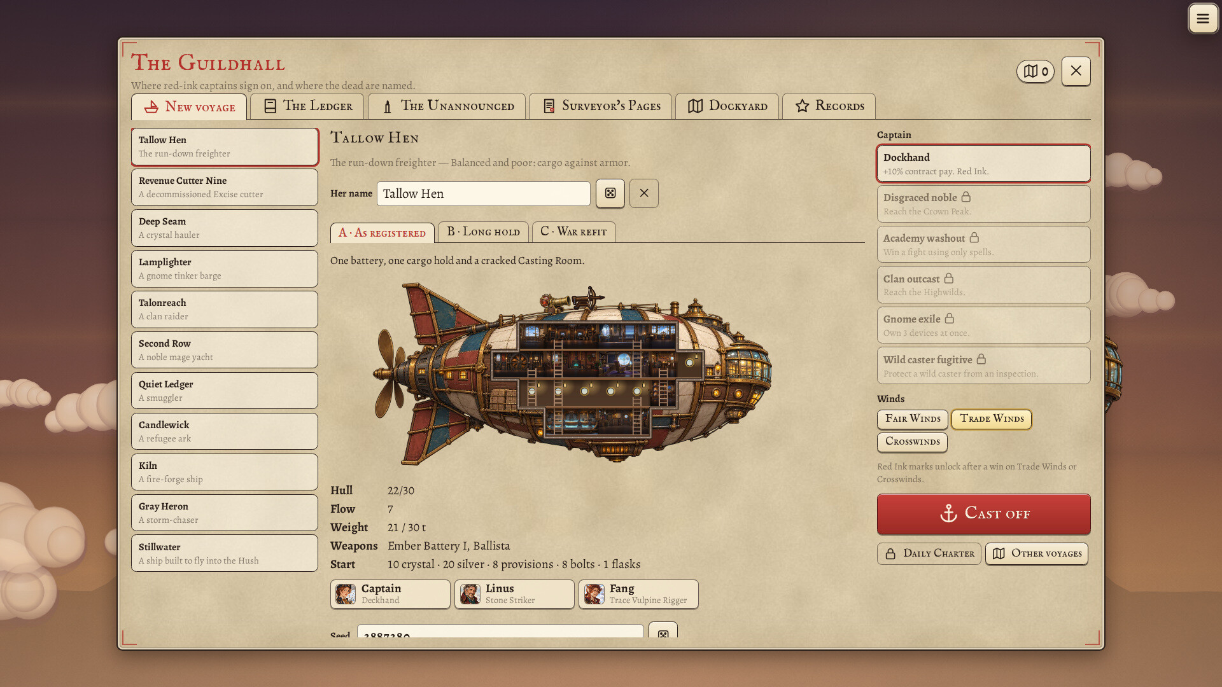Open the Daily Charter button
Viewport: 1222px width, 687px height.
[x=929, y=553]
